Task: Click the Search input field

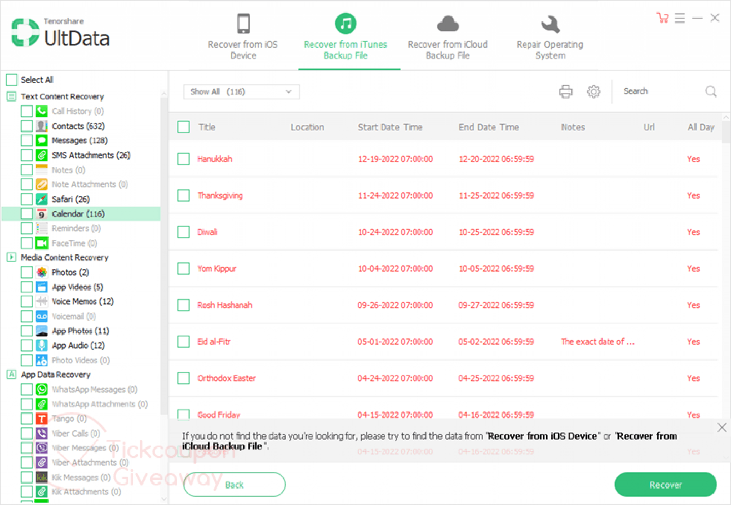Action: [660, 91]
